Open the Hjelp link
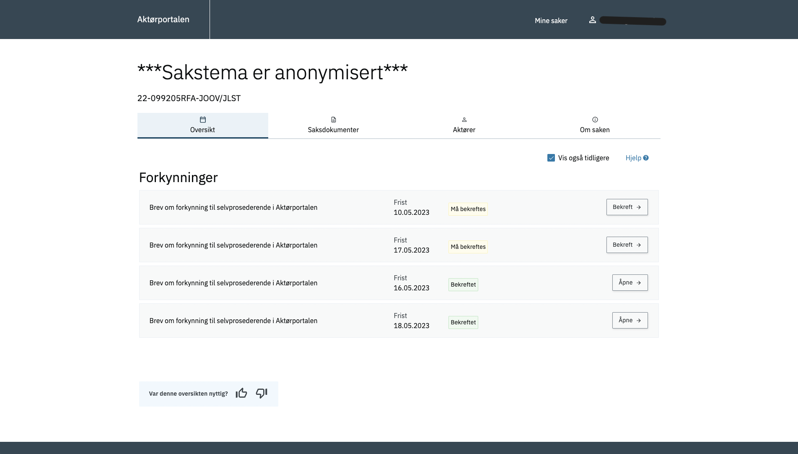This screenshot has width=798, height=454. (637, 158)
